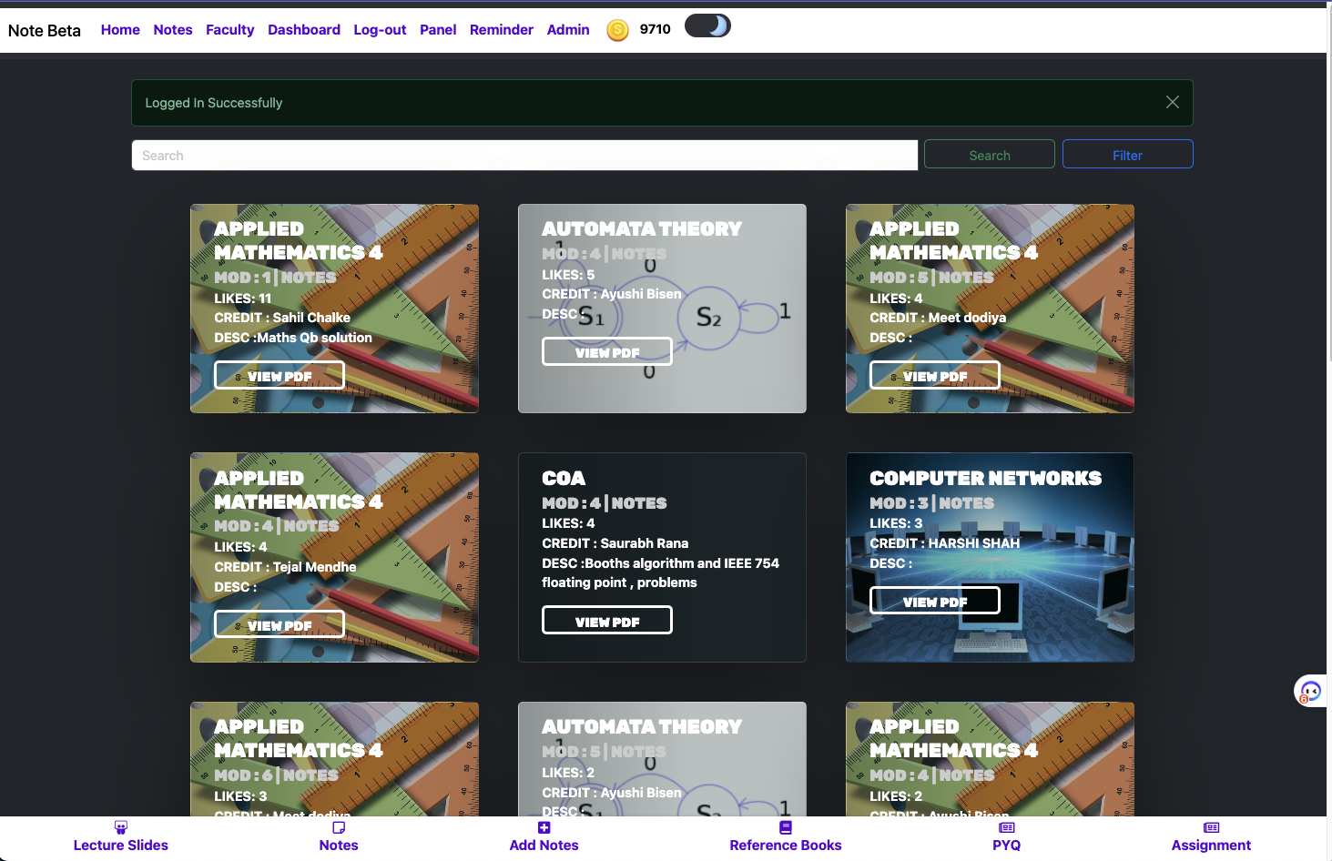Go to Notes in top navigation
Image resolution: width=1332 pixels, height=861 pixels.
coord(173,30)
